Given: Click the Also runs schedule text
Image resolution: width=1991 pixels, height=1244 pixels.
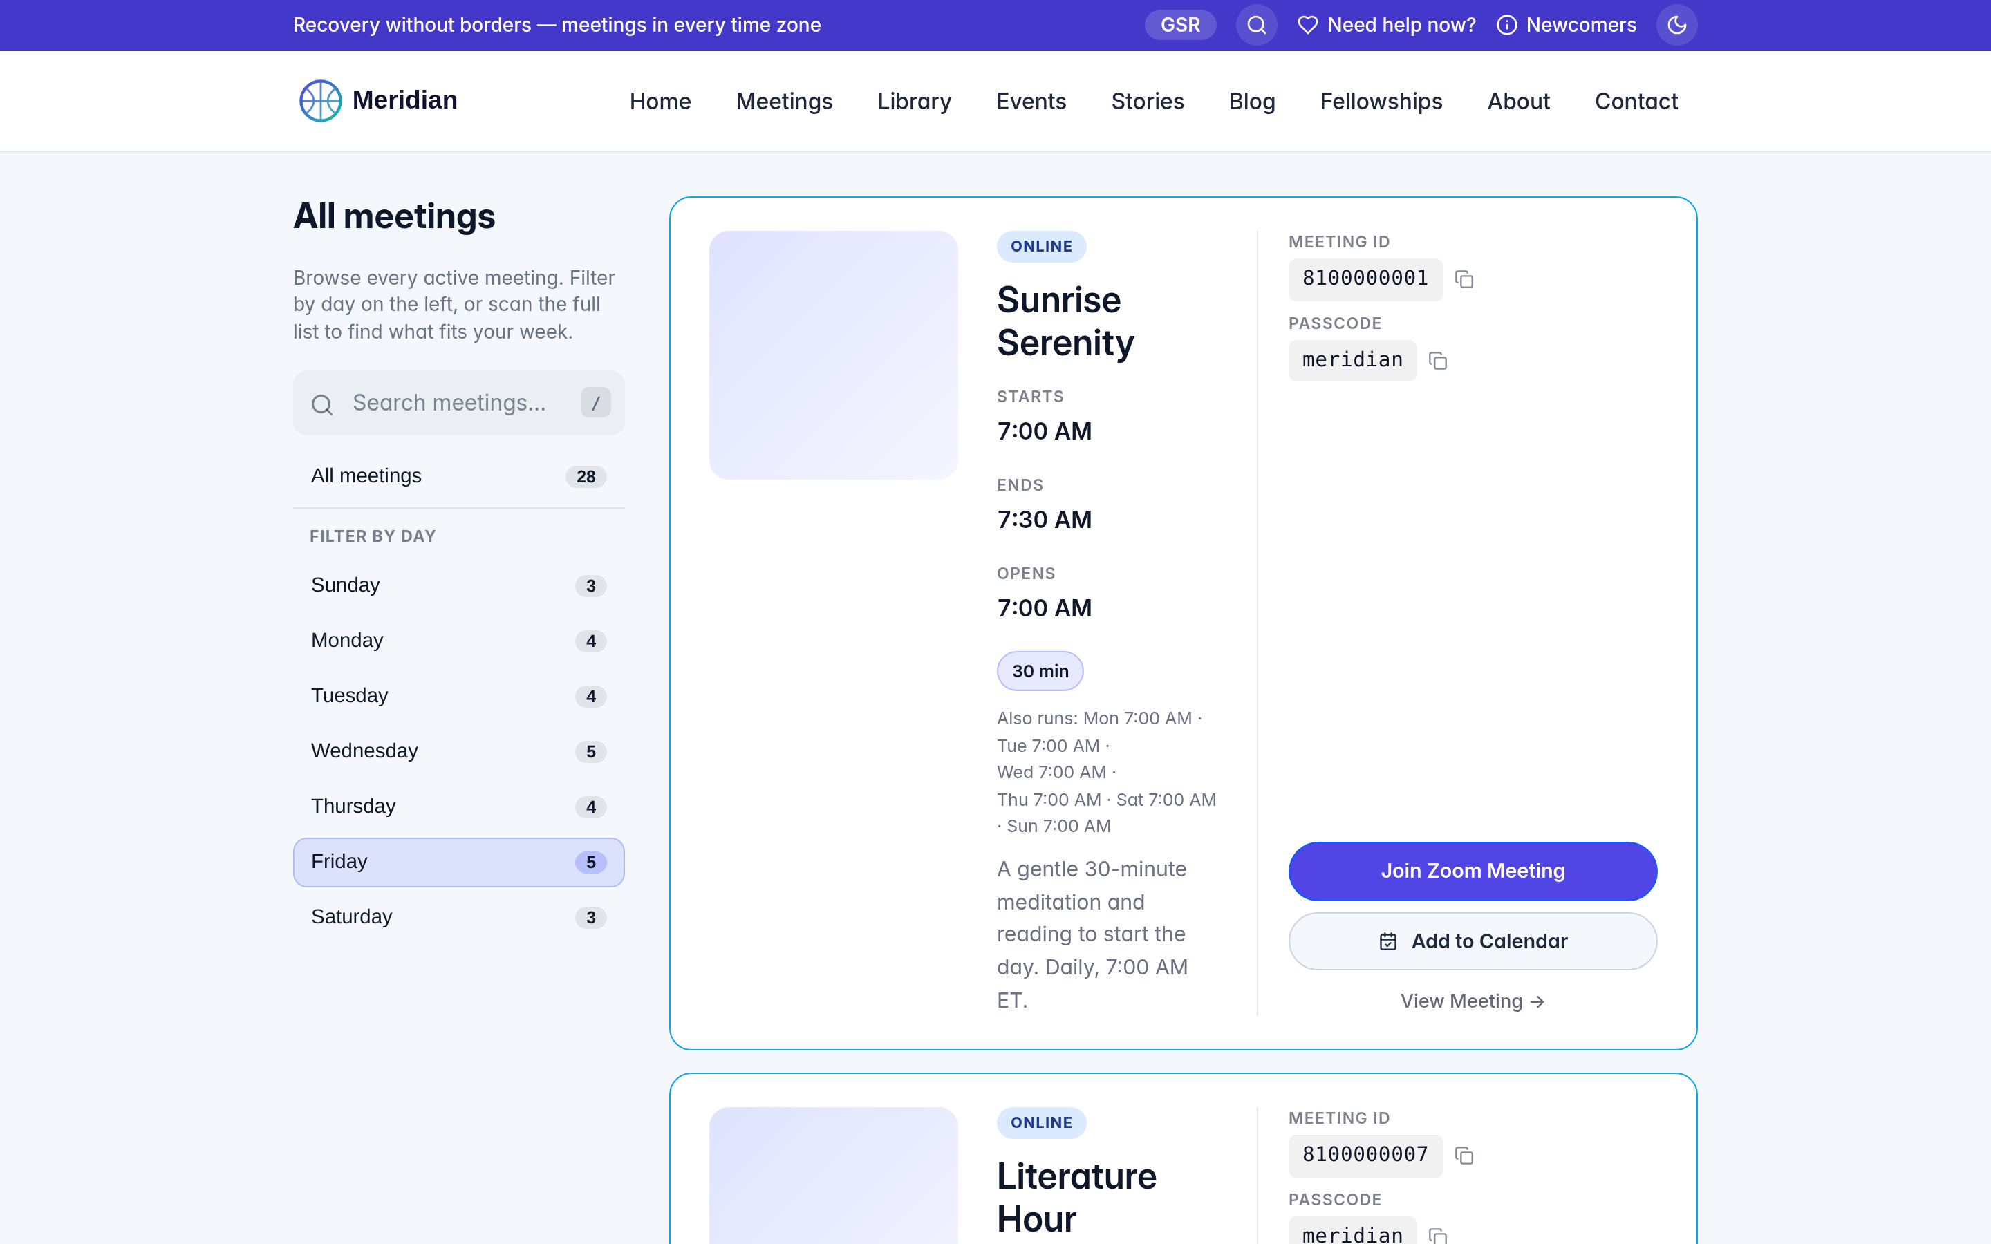Looking at the screenshot, I should click(1107, 772).
